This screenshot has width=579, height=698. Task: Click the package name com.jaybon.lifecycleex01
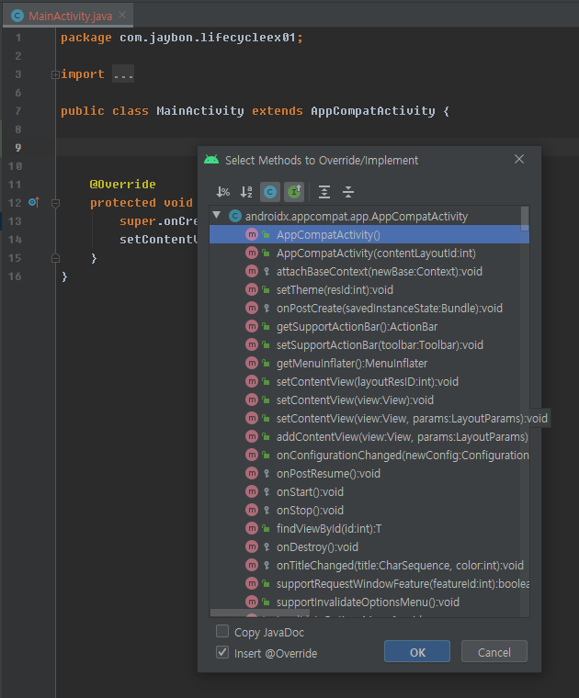[x=207, y=38]
